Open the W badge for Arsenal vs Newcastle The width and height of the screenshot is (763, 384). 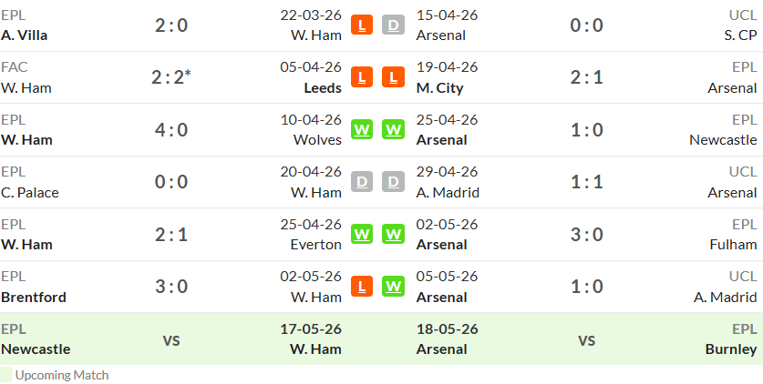[393, 129]
